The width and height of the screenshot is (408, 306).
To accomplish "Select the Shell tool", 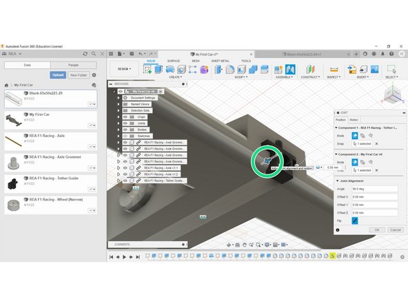I will pyautogui.click(x=241, y=70).
